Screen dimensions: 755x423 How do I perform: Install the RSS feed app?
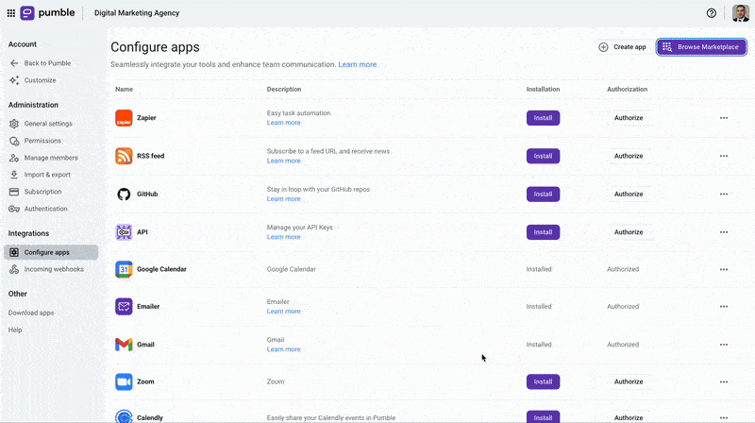point(543,156)
